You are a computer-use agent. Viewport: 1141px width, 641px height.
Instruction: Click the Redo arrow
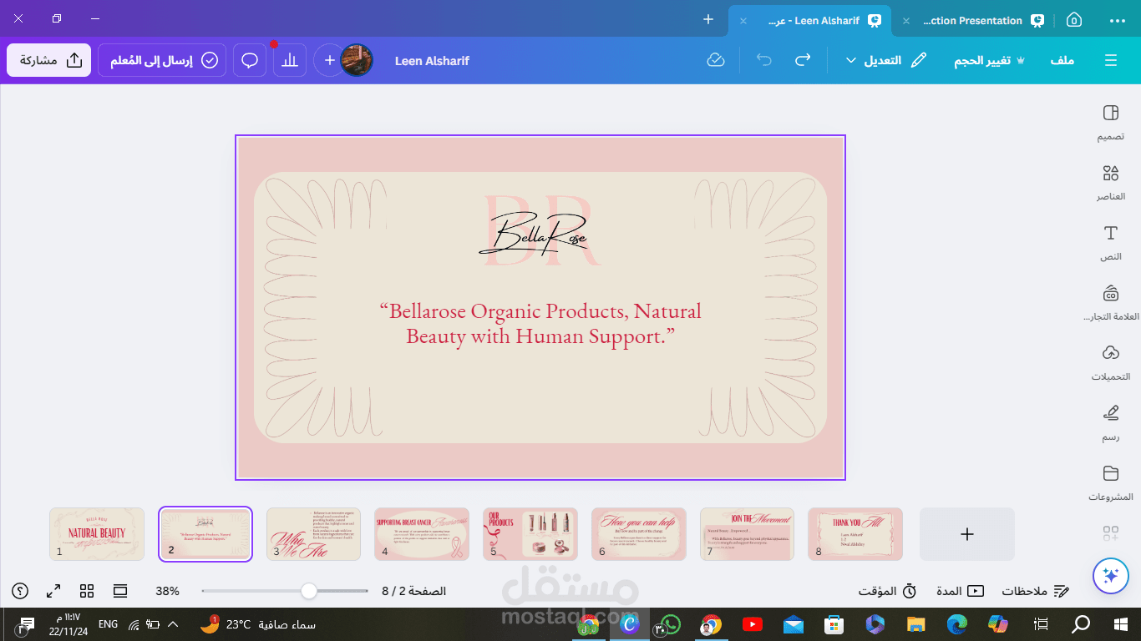pos(803,60)
